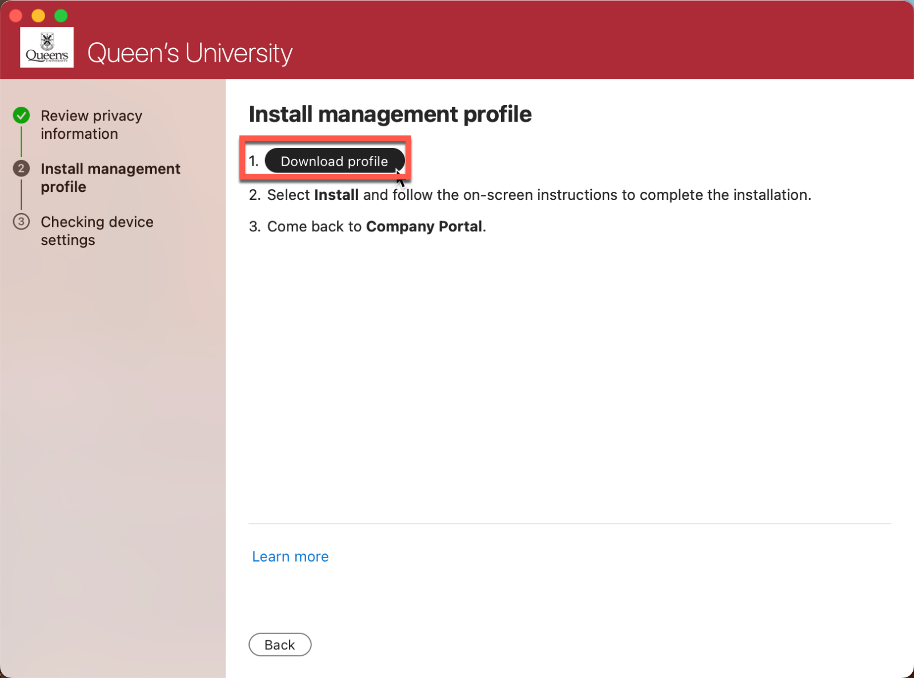Image resolution: width=914 pixels, height=678 pixels.
Task: Click the Company Portal bold text in step three
Action: (x=423, y=226)
